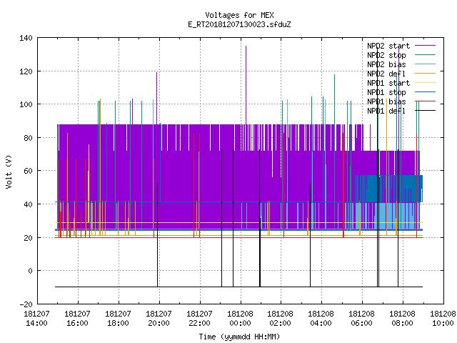Click the NPD1 start yellow legend line

[425, 83]
